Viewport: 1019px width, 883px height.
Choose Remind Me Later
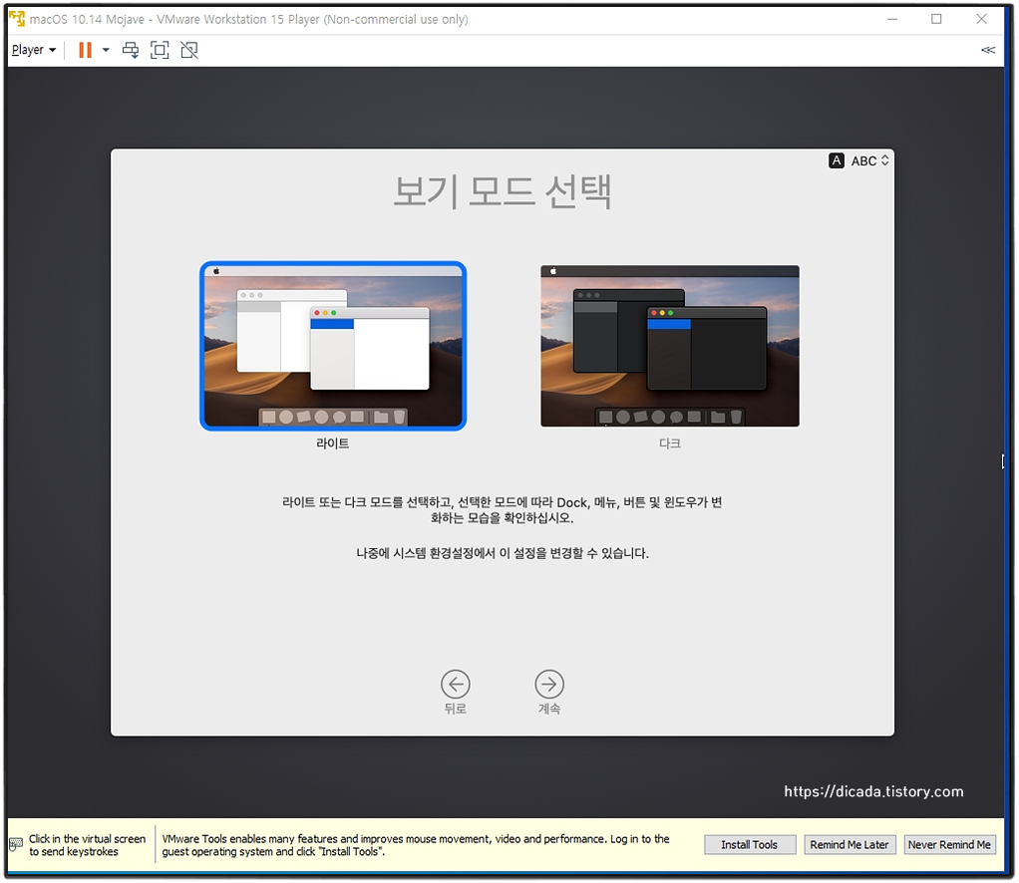click(849, 845)
